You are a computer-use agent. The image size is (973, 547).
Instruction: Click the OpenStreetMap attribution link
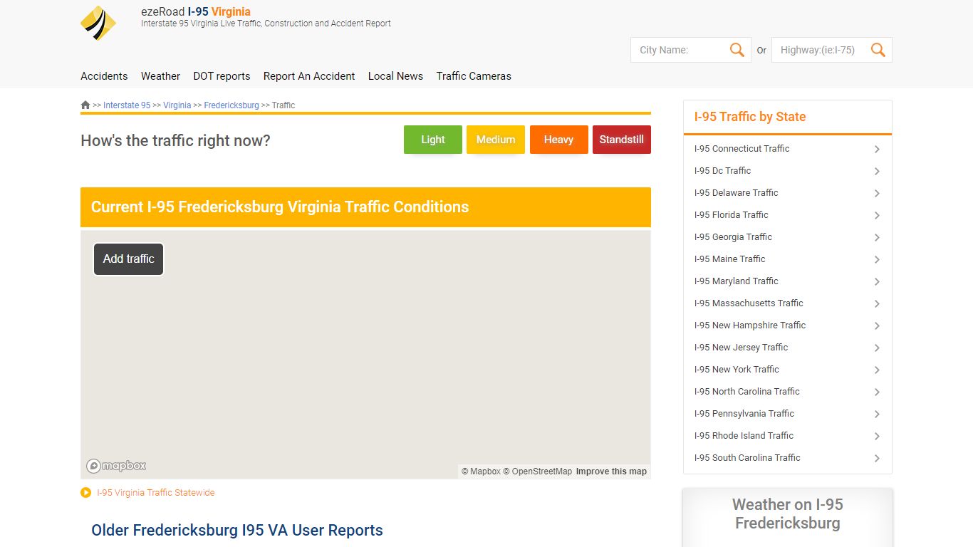[x=537, y=472]
